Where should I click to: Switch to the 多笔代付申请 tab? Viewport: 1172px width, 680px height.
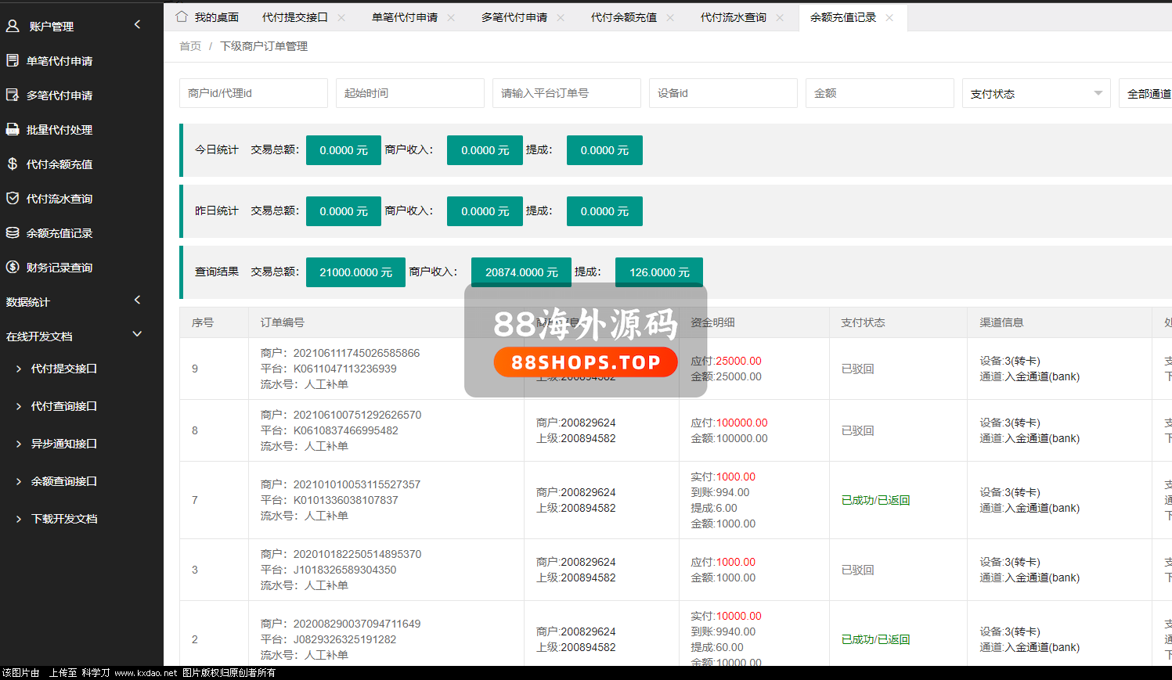point(514,17)
